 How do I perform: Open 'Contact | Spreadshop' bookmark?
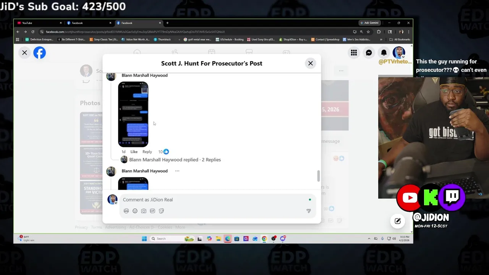coord(325,39)
